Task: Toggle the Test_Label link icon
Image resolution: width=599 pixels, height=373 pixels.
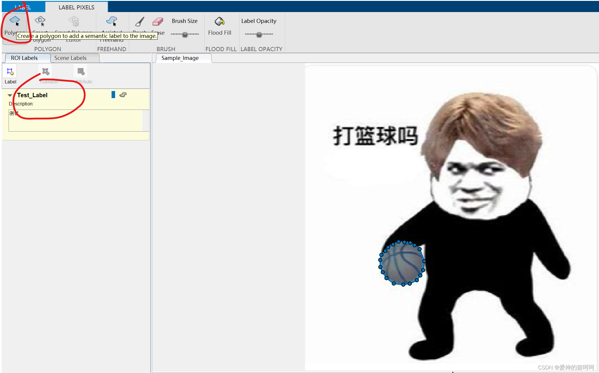Action: (x=123, y=95)
